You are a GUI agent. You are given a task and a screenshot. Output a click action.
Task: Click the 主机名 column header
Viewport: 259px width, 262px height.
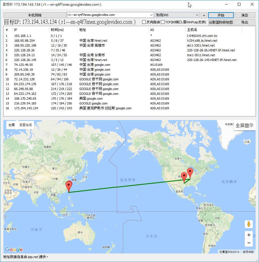coord(214,30)
